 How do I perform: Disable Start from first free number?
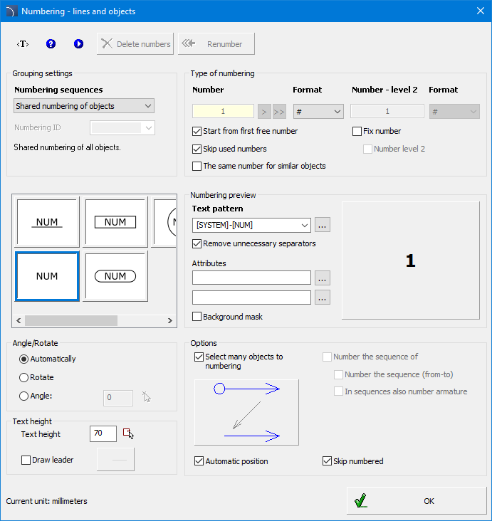197,132
